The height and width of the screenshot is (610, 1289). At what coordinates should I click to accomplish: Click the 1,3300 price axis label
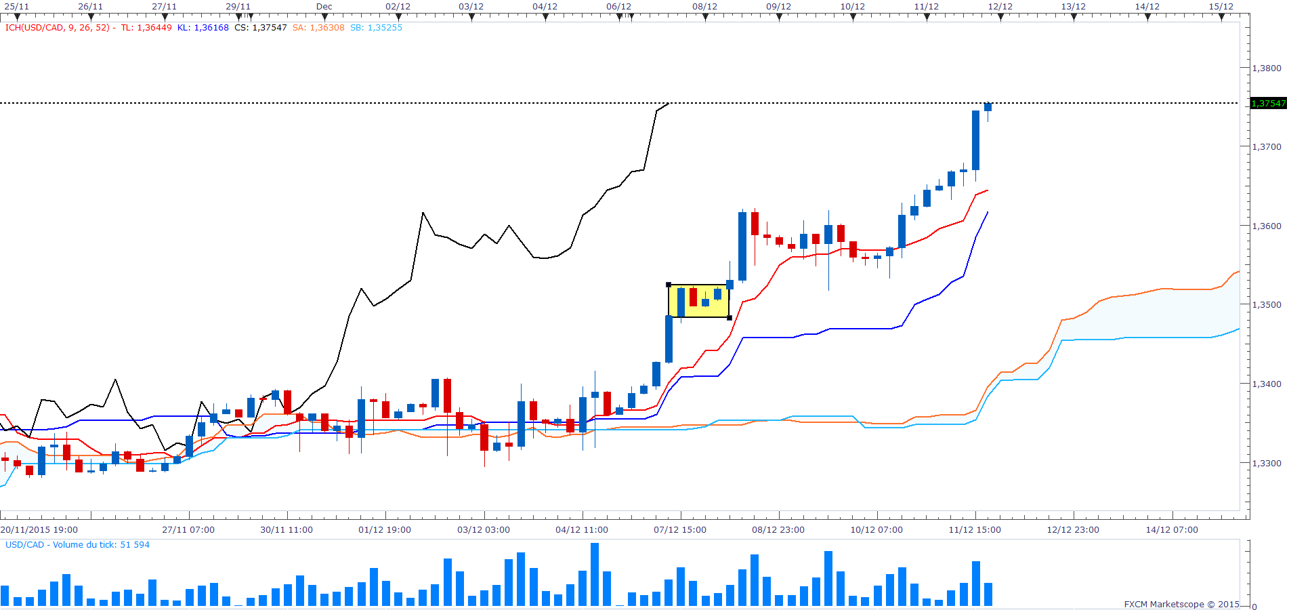pyautogui.click(x=1267, y=463)
